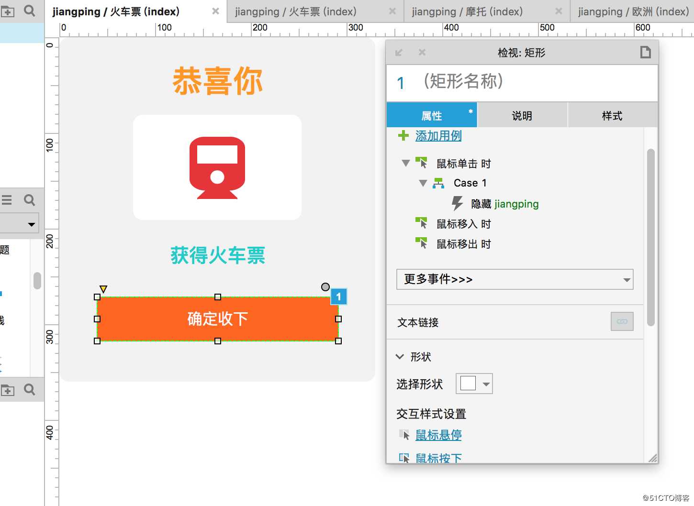Open the middle left panel menu icon
Viewport: 694px width, 506px height.
pyautogui.click(x=6, y=200)
